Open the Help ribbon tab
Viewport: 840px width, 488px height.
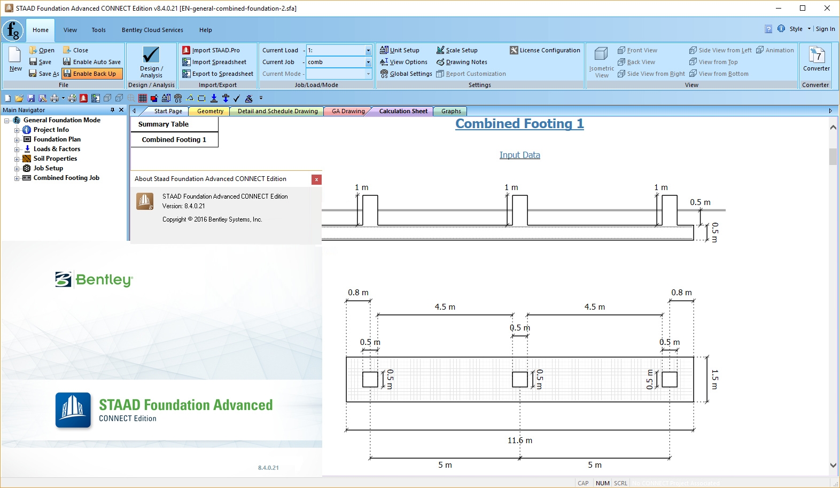point(206,30)
